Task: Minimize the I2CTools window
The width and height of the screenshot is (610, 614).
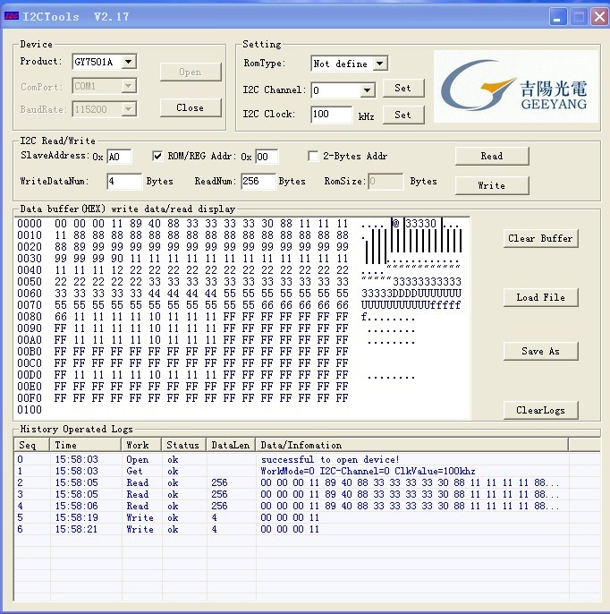Action: click(558, 17)
